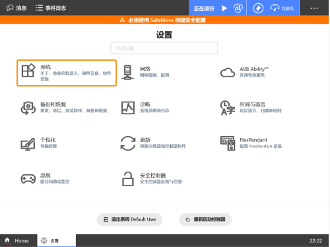This screenshot has height=247, width=330.
Task: Click the ABB Ability cloud icon
Action: 228,73
